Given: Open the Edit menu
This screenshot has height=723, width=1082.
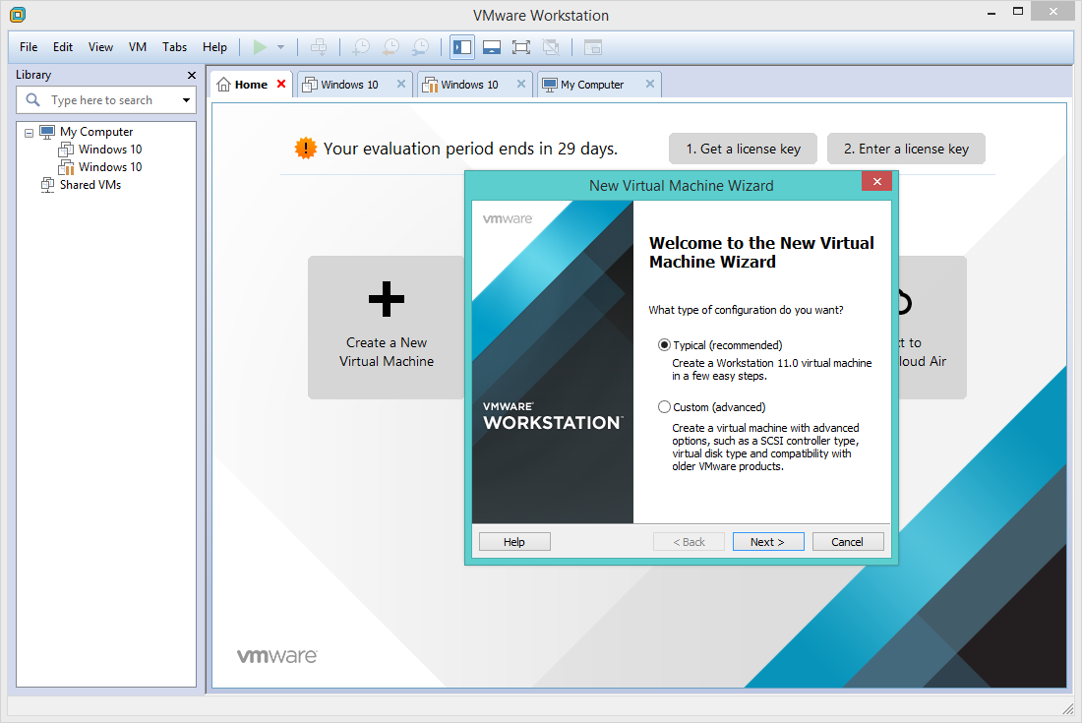Looking at the screenshot, I should tap(63, 47).
